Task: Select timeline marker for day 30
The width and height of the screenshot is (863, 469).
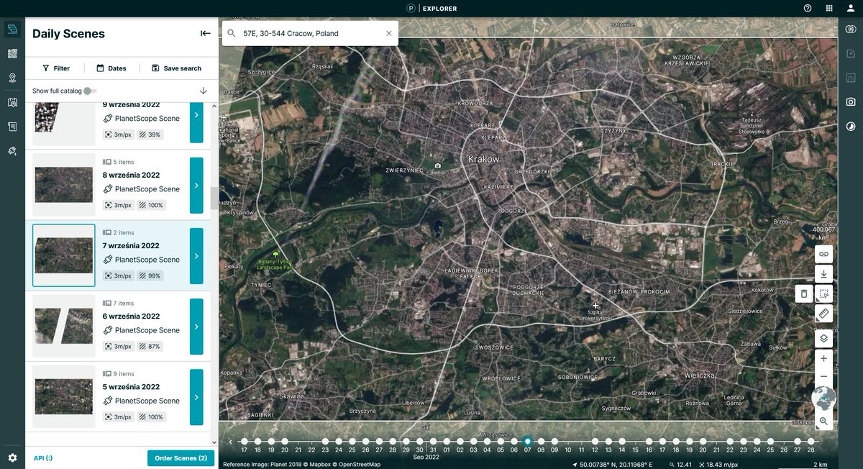Action: [x=419, y=441]
